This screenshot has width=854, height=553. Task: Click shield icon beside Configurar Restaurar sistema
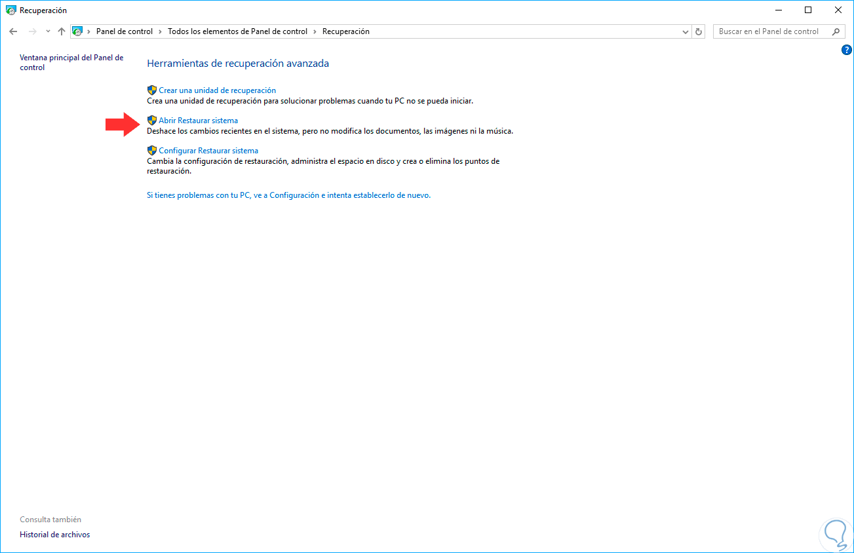(152, 151)
